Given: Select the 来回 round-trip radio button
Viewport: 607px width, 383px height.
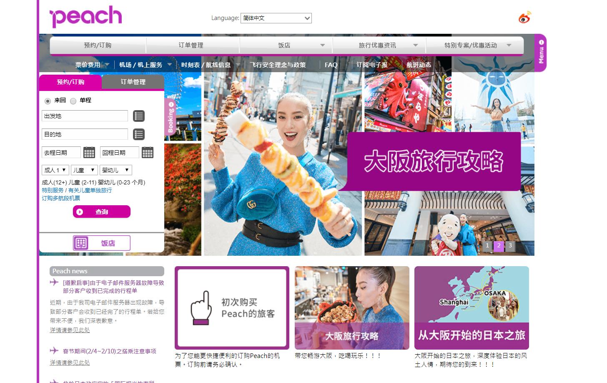Looking at the screenshot, I should pos(48,101).
